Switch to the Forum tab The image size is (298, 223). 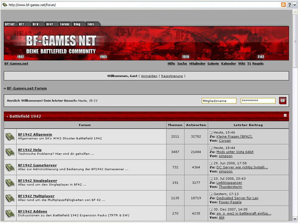click(x=65, y=24)
